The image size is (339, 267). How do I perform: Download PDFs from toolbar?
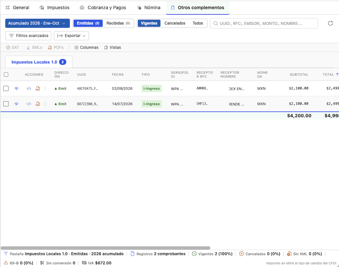pos(56,47)
